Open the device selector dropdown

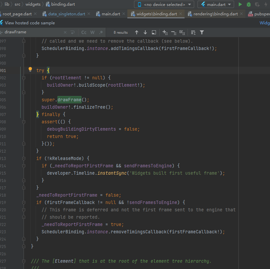click(x=164, y=5)
